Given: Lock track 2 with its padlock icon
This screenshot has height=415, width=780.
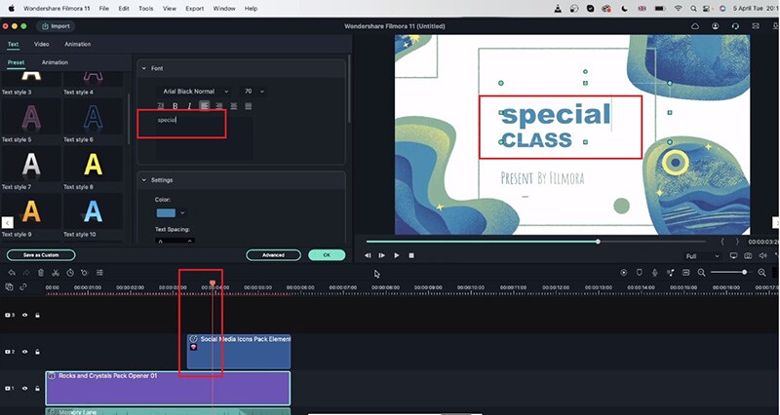Looking at the screenshot, I should 37,352.
